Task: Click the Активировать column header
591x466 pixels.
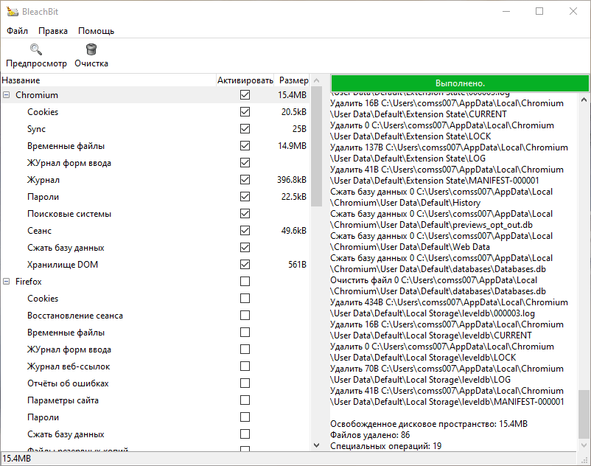Action: [245, 80]
